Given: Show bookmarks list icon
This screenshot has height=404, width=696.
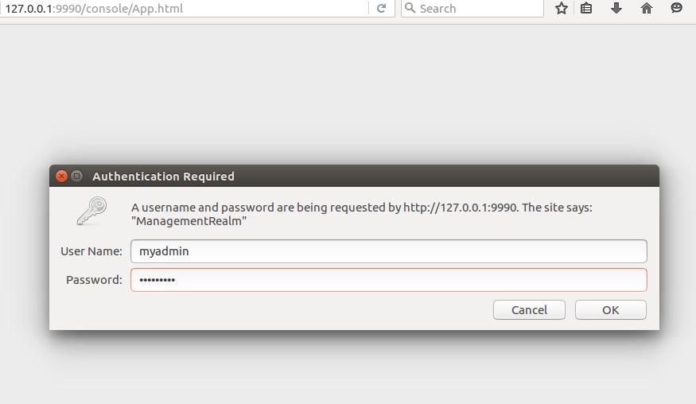Looking at the screenshot, I should coord(586,8).
